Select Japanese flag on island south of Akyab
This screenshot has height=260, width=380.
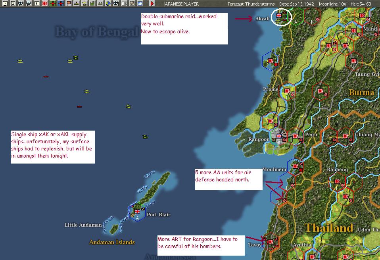[x=271, y=61]
